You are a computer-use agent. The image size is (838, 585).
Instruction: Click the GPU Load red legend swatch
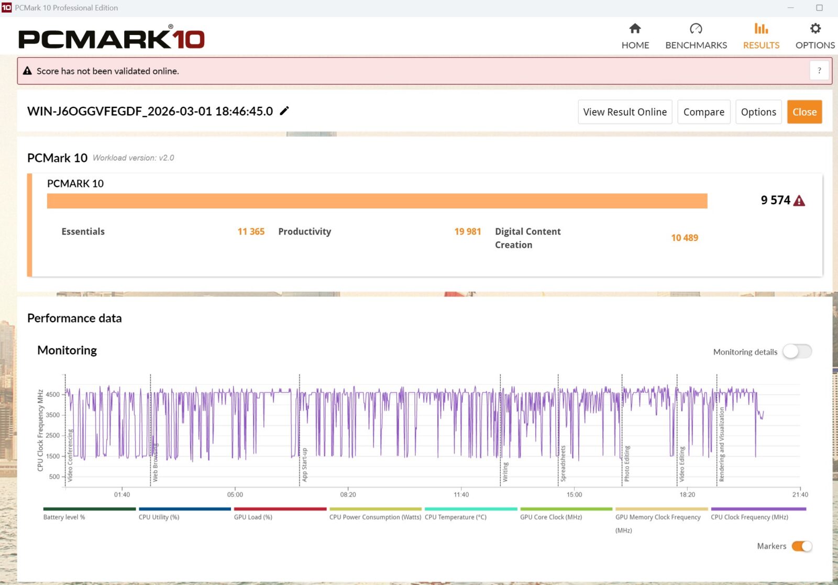[x=280, y=509]
